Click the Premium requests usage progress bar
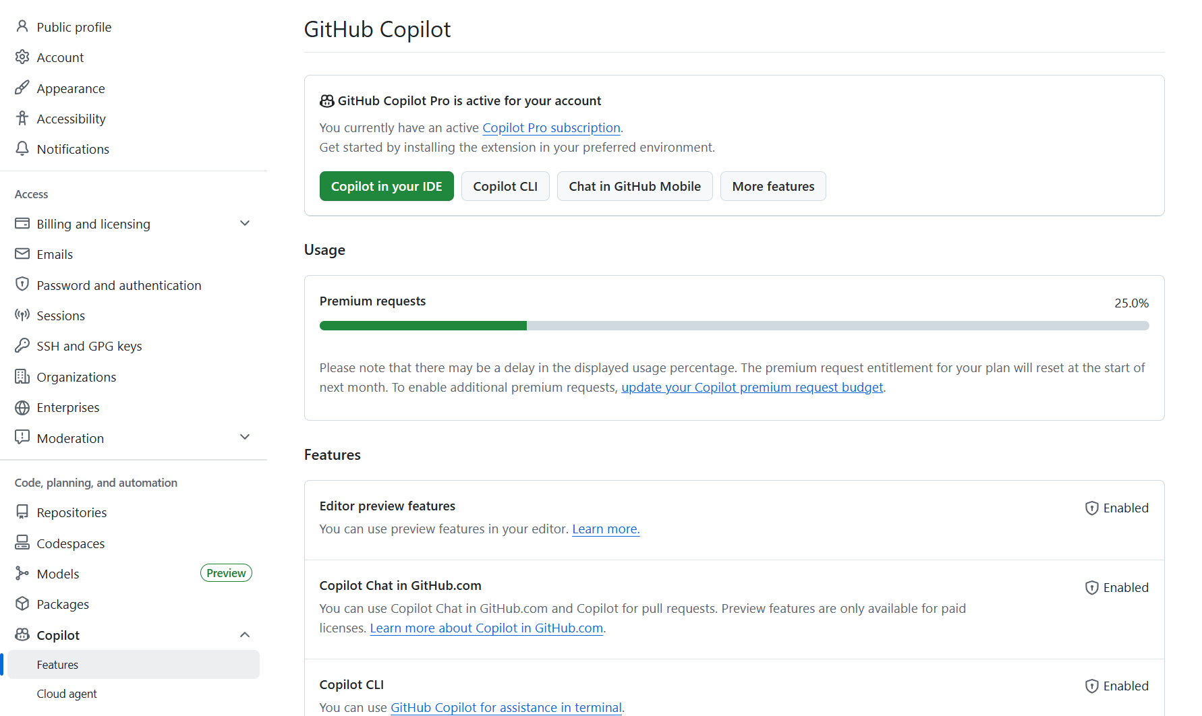1202x716 pixels. 734,326
